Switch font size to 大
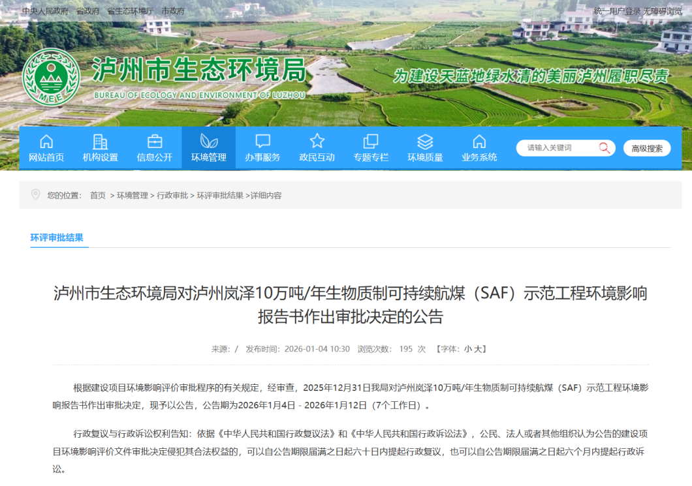Screen dimensions: 692x486 pos(479,349)
